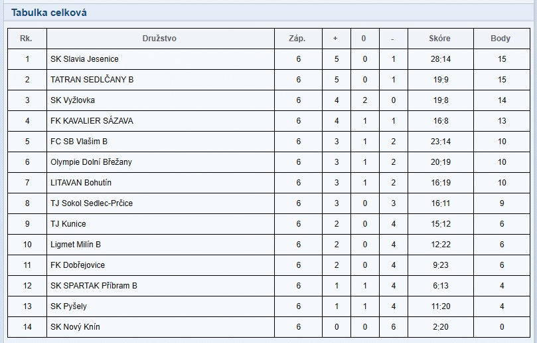Image resolution: width=537 pixels, height=343 pixels.
Task: Select SK Vyžlovka in the table
Action: [72, 100]
